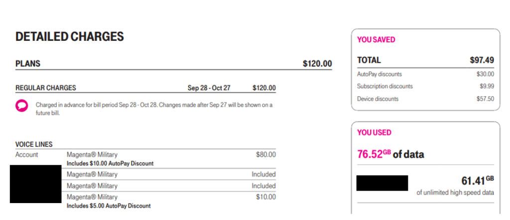
Task: Select the Account label in voice lines
Action: point(27,155)
